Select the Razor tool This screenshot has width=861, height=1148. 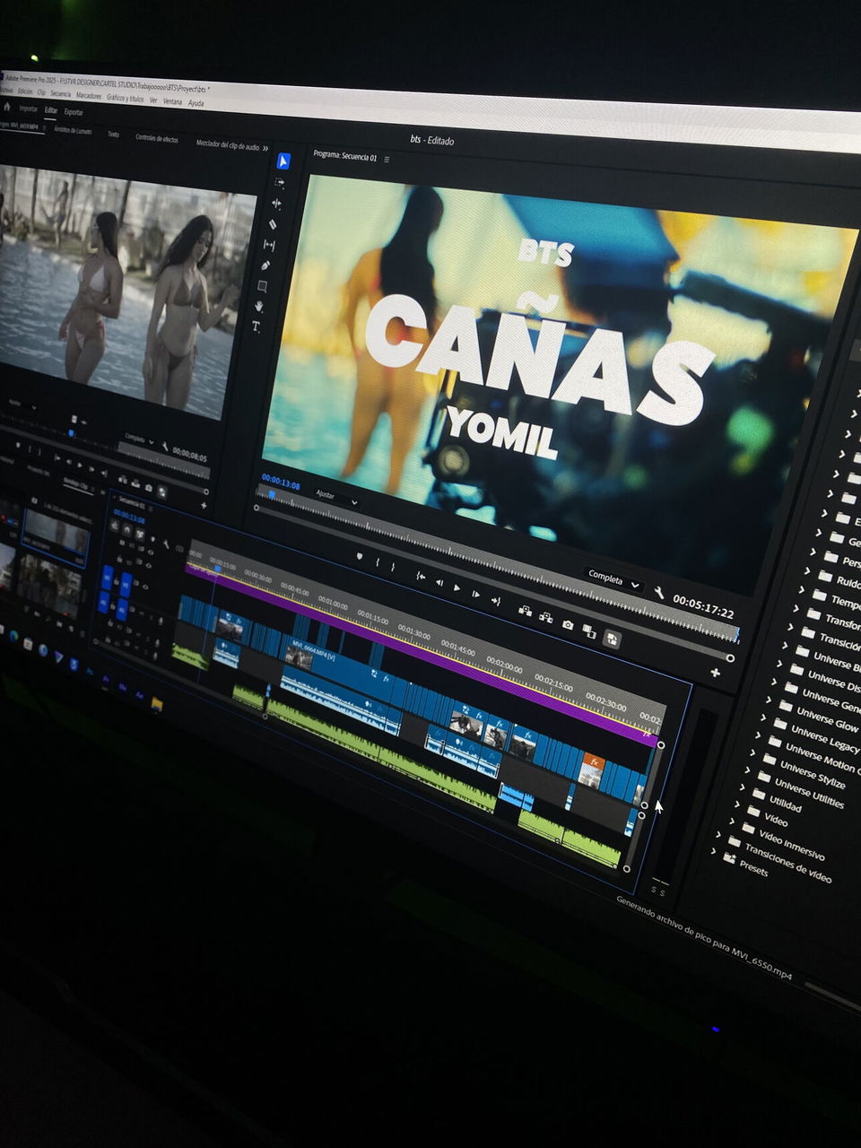(274, 224)
